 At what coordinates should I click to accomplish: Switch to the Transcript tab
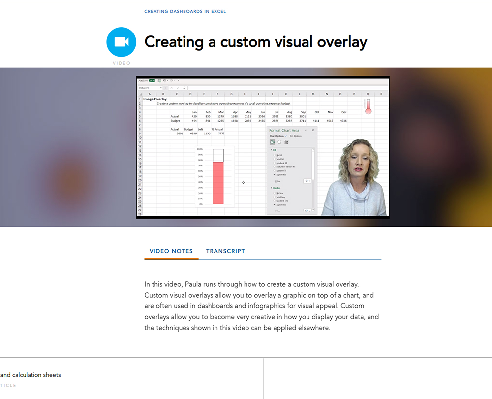click(225, 251)
